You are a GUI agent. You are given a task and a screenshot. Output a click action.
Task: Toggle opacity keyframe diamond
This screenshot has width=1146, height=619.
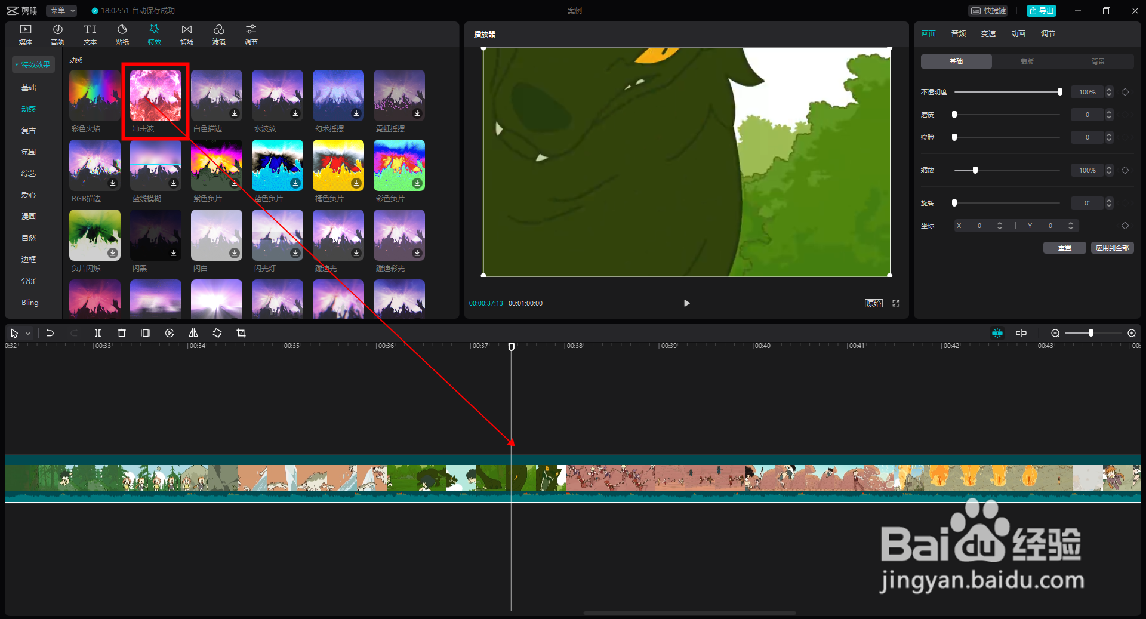[1125, 92]
